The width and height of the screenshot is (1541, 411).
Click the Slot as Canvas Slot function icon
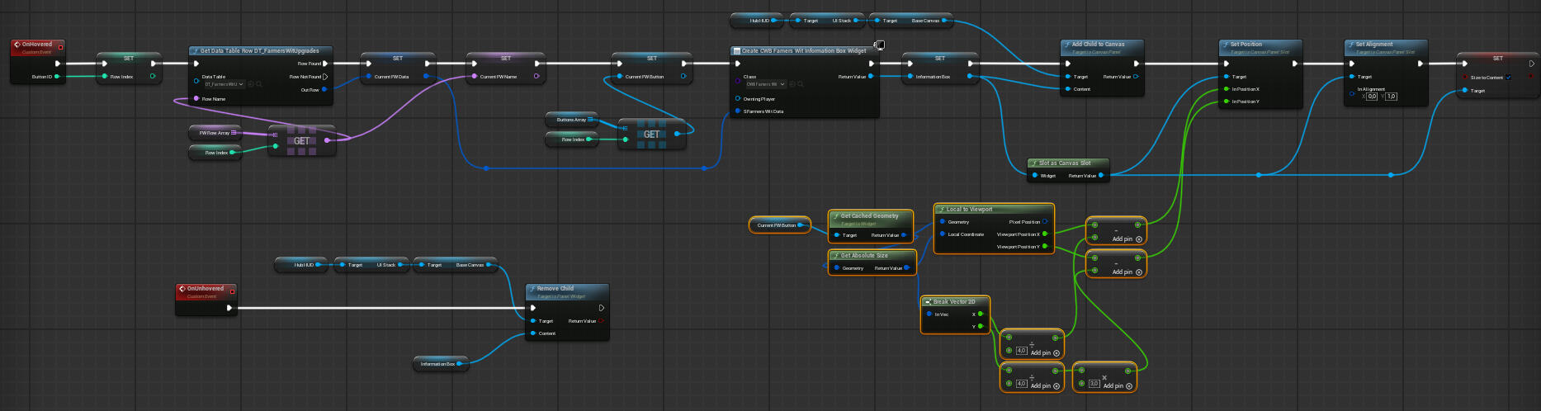(1033, 163)
